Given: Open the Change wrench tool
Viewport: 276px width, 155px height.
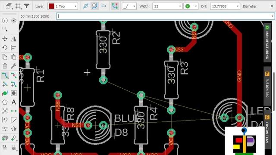Looking at the screenshot, I should tap(13, 66).
